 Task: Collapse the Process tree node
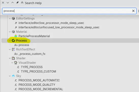pyautogui.click(x=10, y=41)
